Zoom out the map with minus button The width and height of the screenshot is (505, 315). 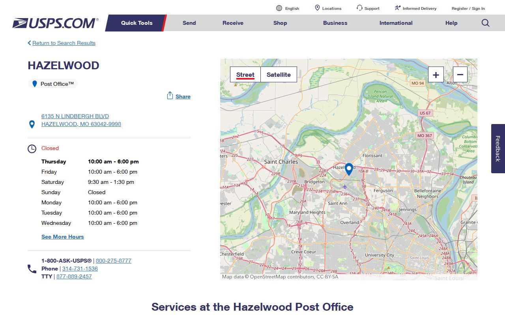point(460,74)
